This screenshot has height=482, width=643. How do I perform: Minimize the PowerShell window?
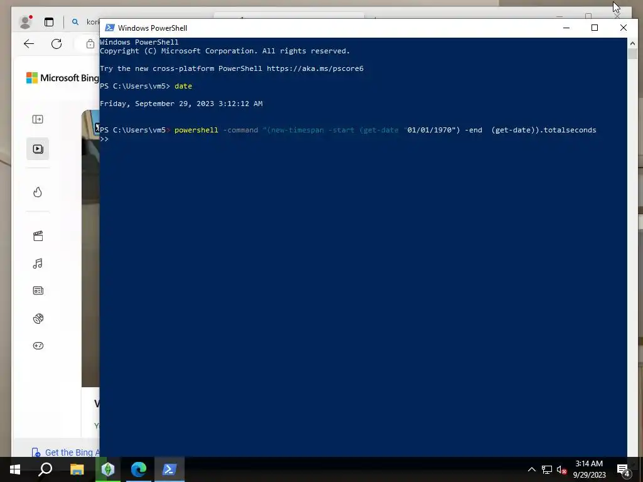click(566, 28)
